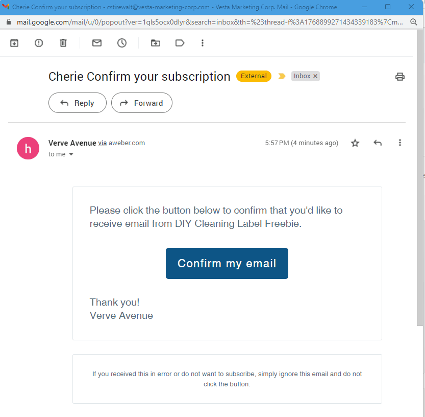Star the Verve Avenue message
425x417 pixels.
pos(355,143)
